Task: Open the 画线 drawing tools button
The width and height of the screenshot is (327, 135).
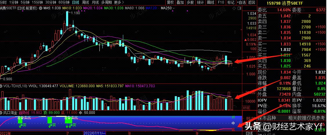Action: tap(211, 3)
